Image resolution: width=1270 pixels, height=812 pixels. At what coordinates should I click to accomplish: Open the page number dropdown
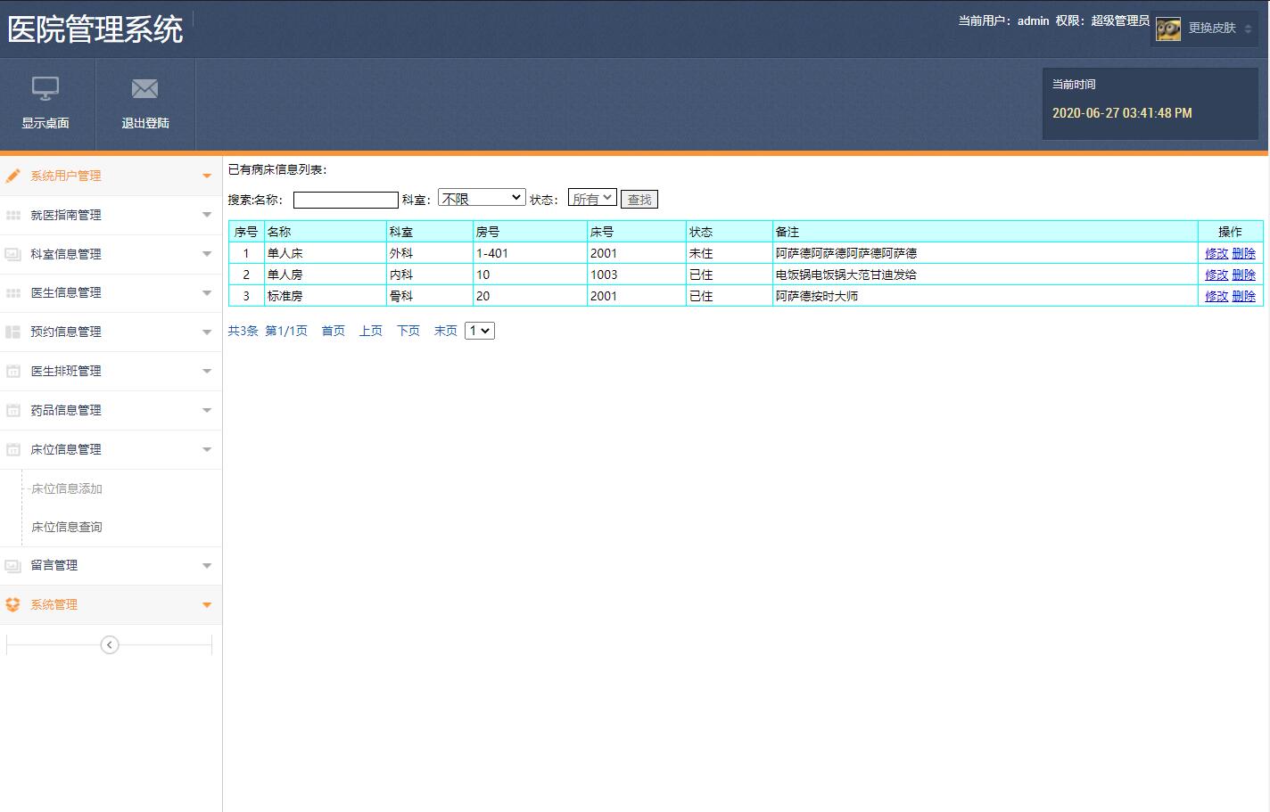tap(479, 330)
